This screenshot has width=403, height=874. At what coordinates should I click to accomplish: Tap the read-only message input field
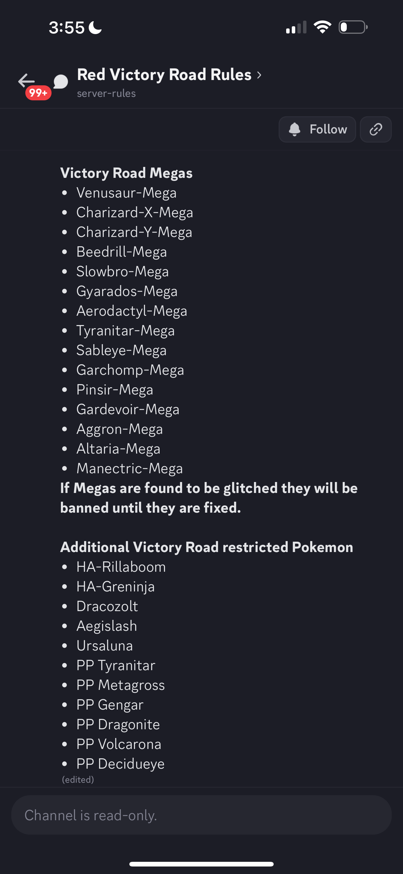[201, 815]
